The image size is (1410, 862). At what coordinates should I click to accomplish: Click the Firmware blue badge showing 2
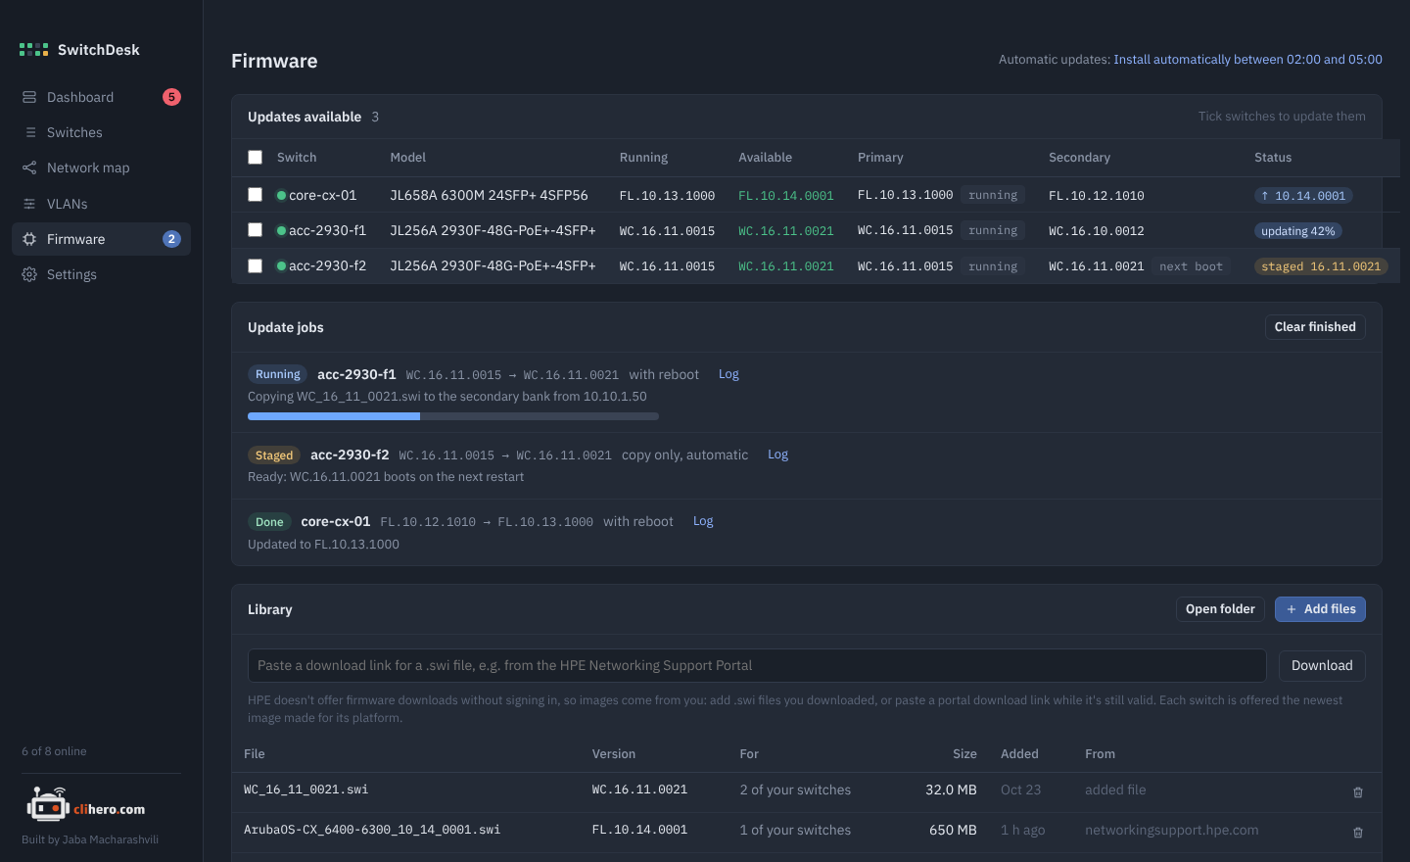coord(171,239)
